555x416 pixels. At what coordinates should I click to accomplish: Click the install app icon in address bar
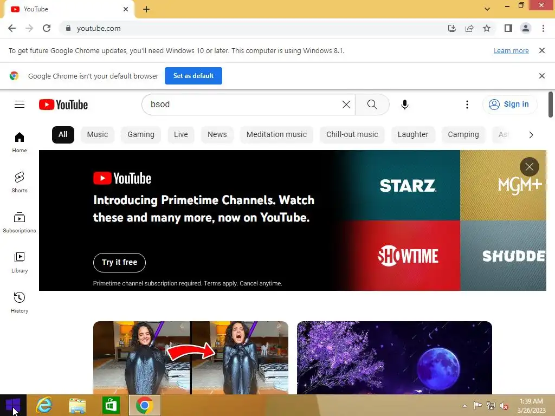tap(452, 28)
